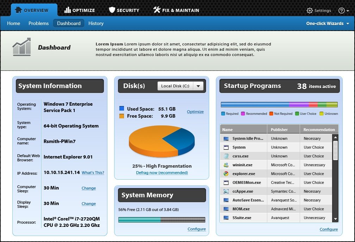This screenshot has width=355, height=242.
Task: Click the System row icon
Action: (x=226, y=147)
